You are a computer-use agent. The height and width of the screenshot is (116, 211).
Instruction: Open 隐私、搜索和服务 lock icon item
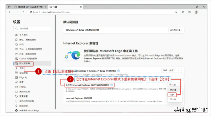coord(32,40)
